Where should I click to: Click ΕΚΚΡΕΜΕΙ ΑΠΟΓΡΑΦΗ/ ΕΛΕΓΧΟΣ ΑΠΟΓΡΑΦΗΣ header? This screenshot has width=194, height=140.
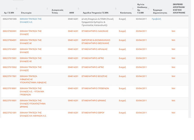point(179,8)
